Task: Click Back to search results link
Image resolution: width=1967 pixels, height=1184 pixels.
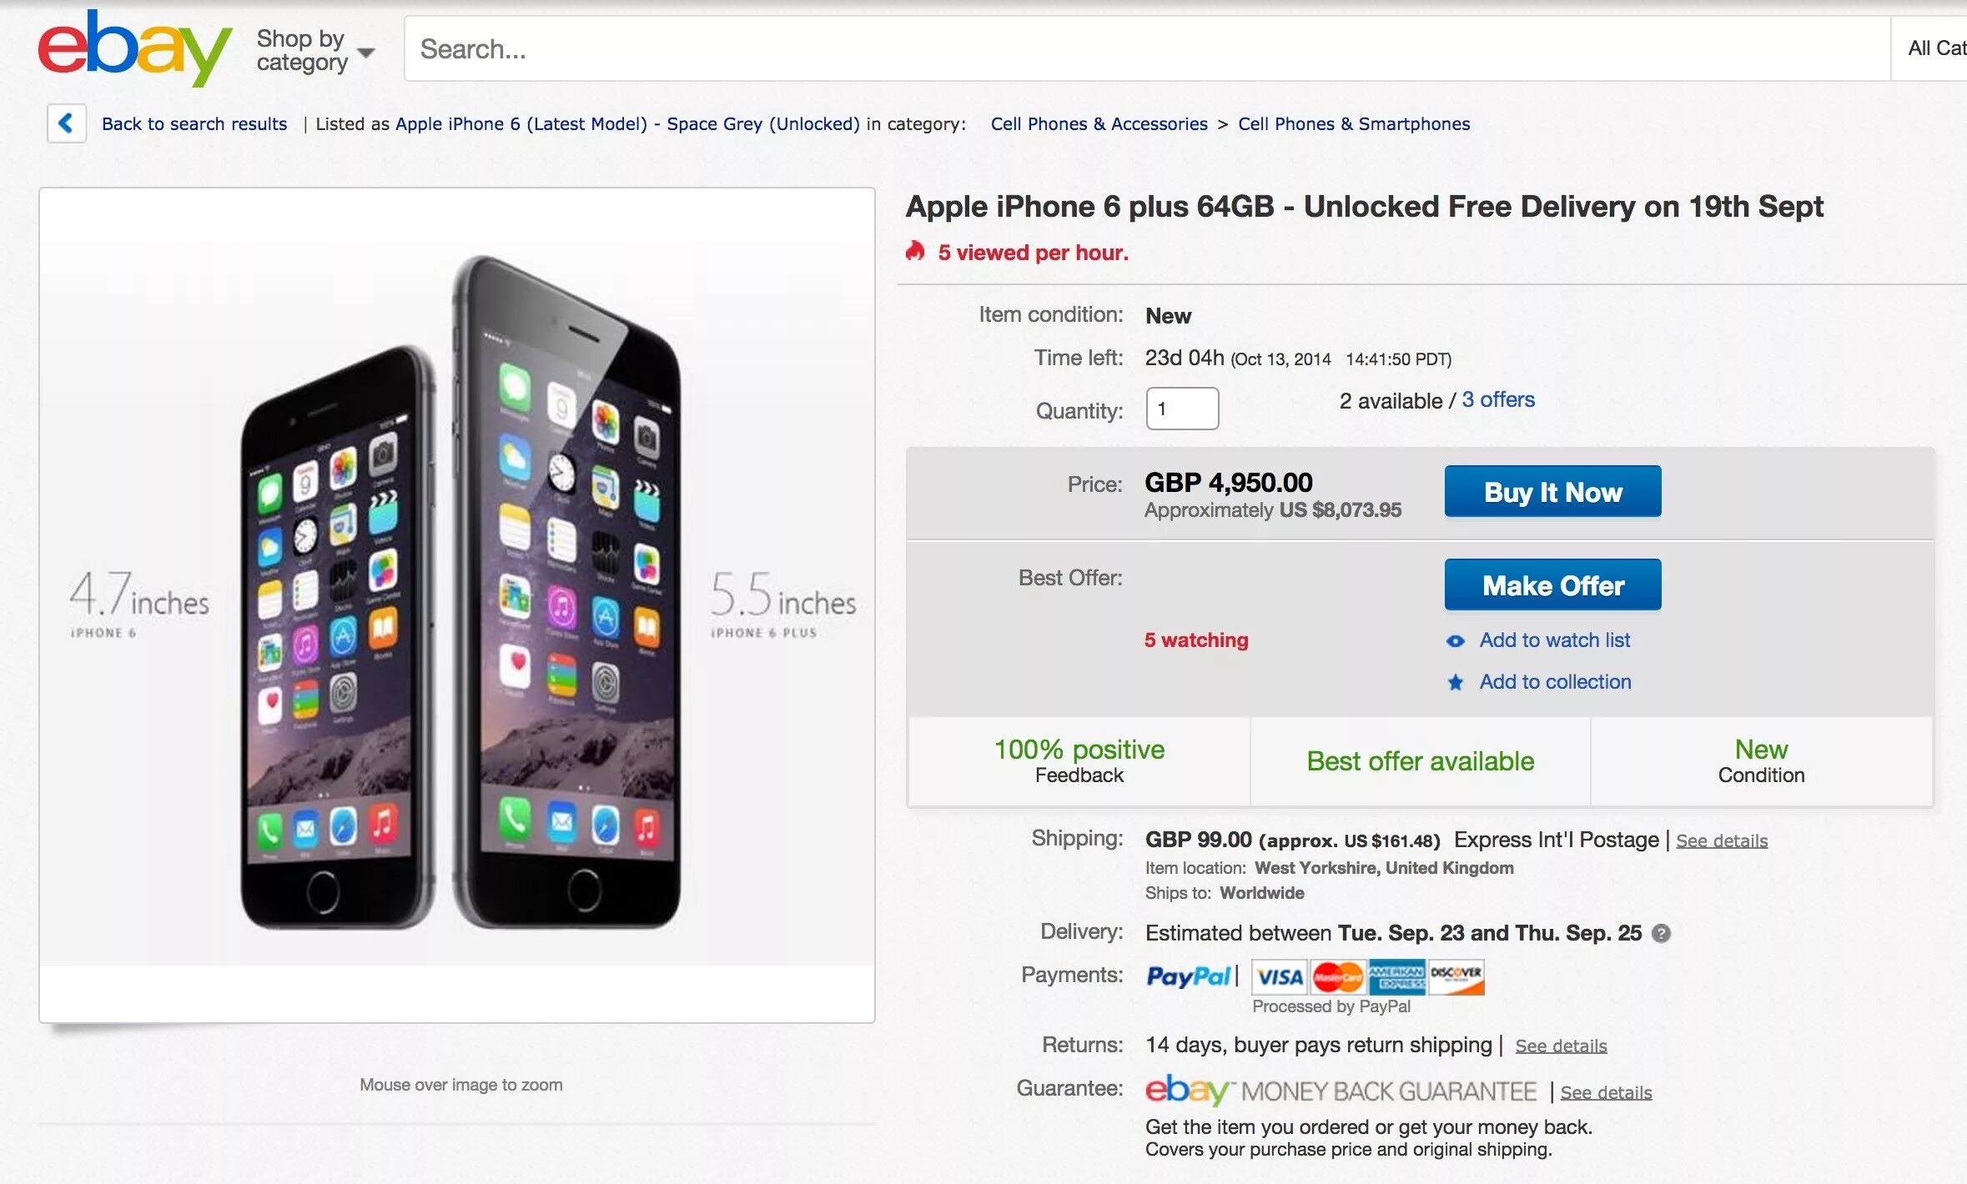Action: [x=194, y=124]
